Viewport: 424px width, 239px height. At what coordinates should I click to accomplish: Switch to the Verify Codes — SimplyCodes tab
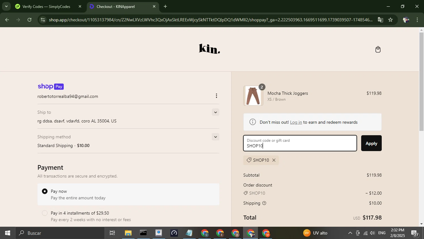(x=46, y=6)
